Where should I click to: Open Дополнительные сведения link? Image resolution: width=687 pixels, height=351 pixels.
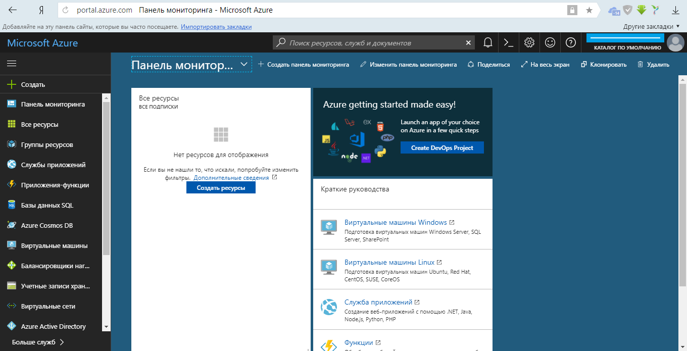231,178
